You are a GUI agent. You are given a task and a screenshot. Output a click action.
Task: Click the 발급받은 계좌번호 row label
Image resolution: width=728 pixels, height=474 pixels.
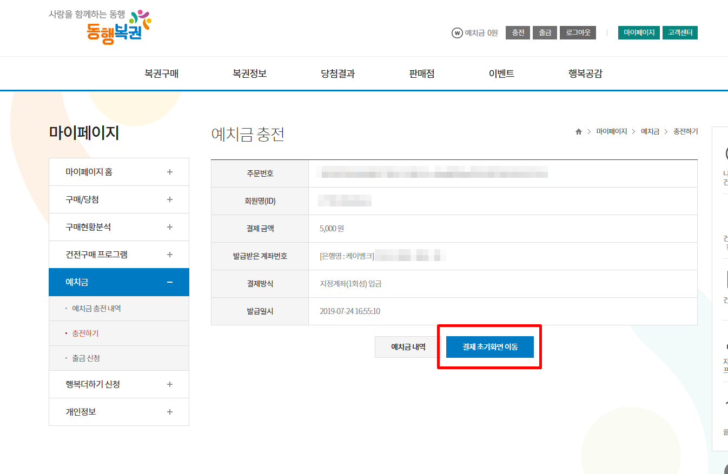pyautogui.click(x=260, y=256)
